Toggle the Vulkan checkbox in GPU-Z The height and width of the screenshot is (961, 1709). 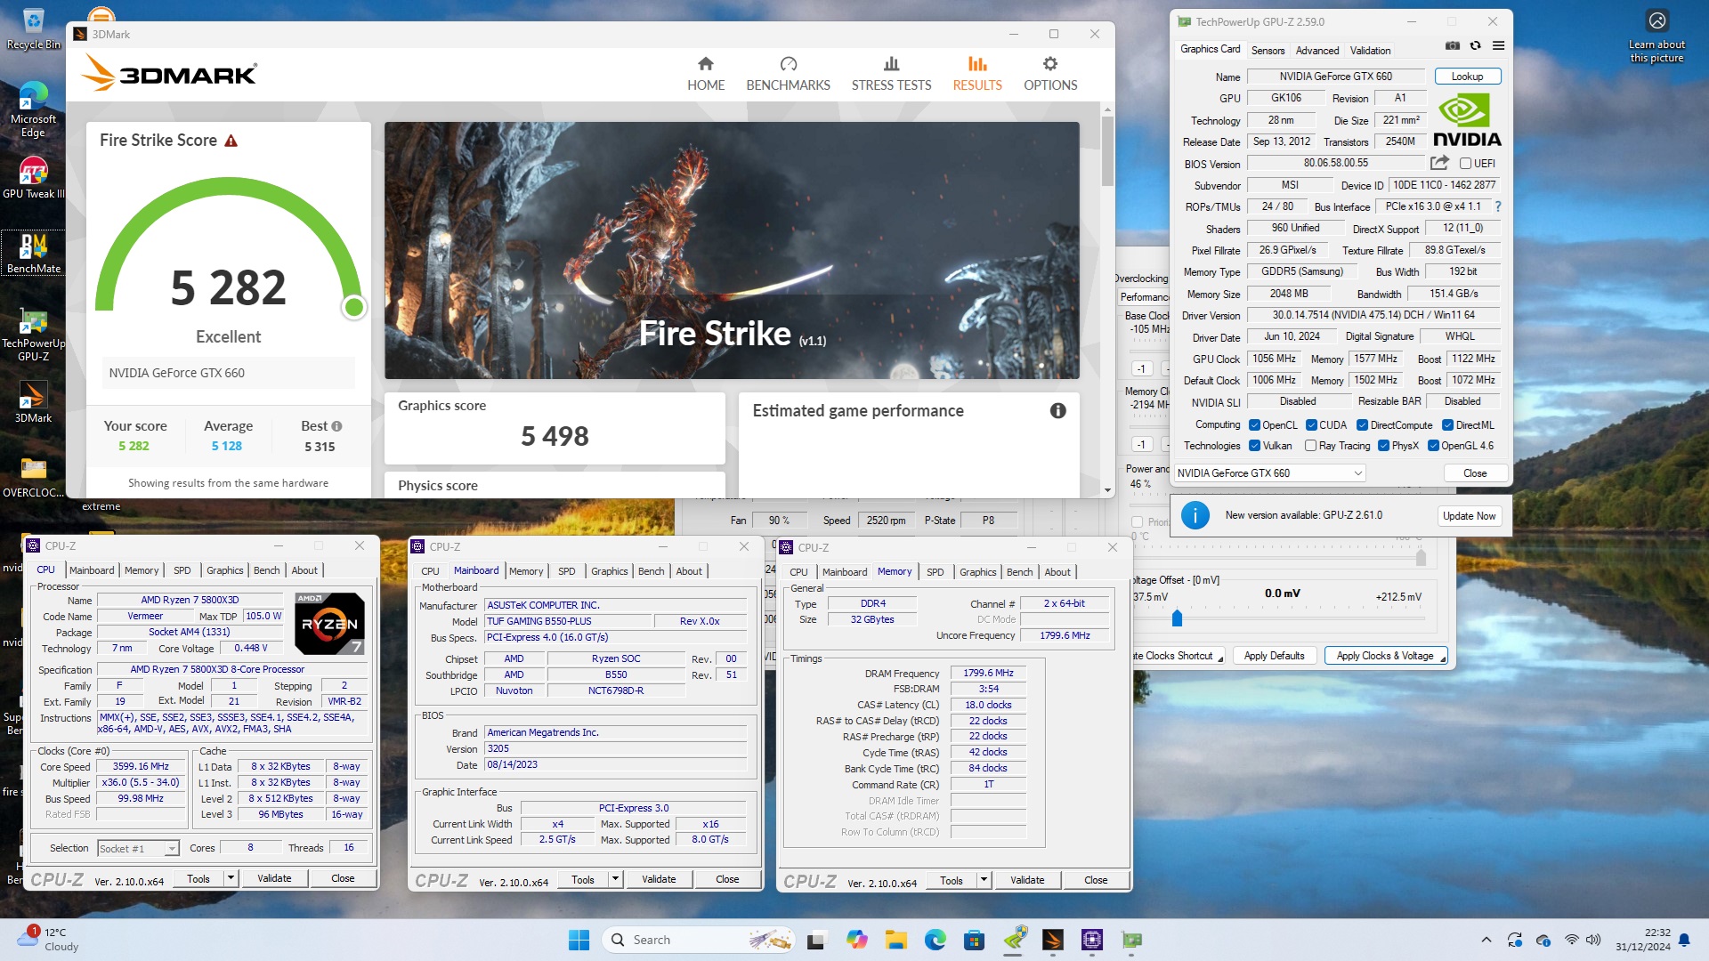1254,446
